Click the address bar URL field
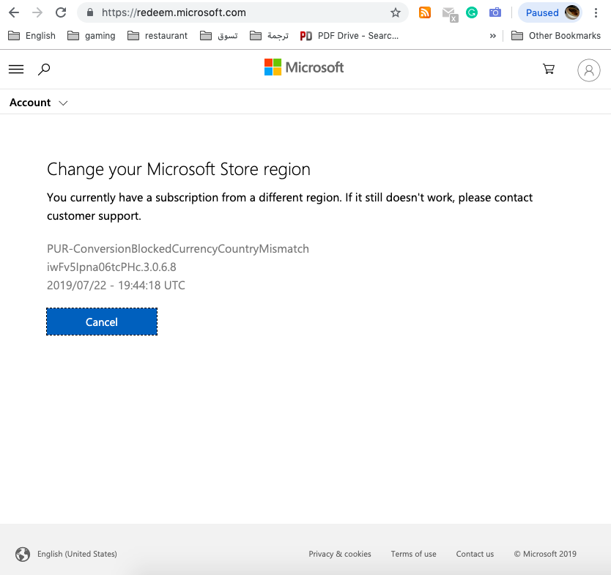This screenshot has width=611, height=575. 242,13
